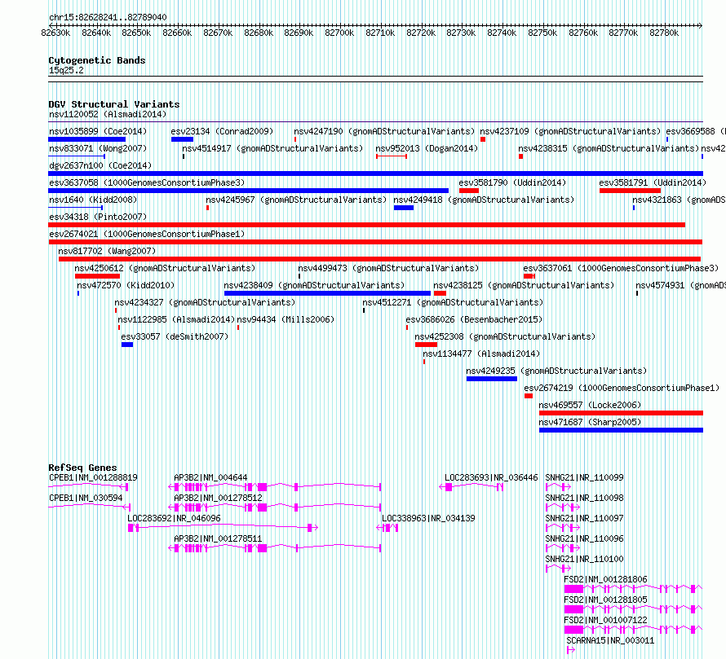726x659 pixels.
Task: Click the nsv1035899 (Coe2014) variant label
Action: click(98, 131)
